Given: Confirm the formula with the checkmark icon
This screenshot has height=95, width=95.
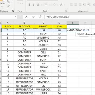Looking at the screenshot, I should 34,17.
